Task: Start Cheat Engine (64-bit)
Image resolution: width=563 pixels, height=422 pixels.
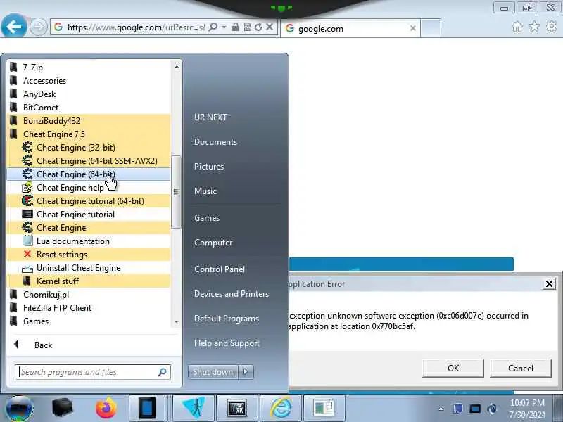Action: coord(89,174)
